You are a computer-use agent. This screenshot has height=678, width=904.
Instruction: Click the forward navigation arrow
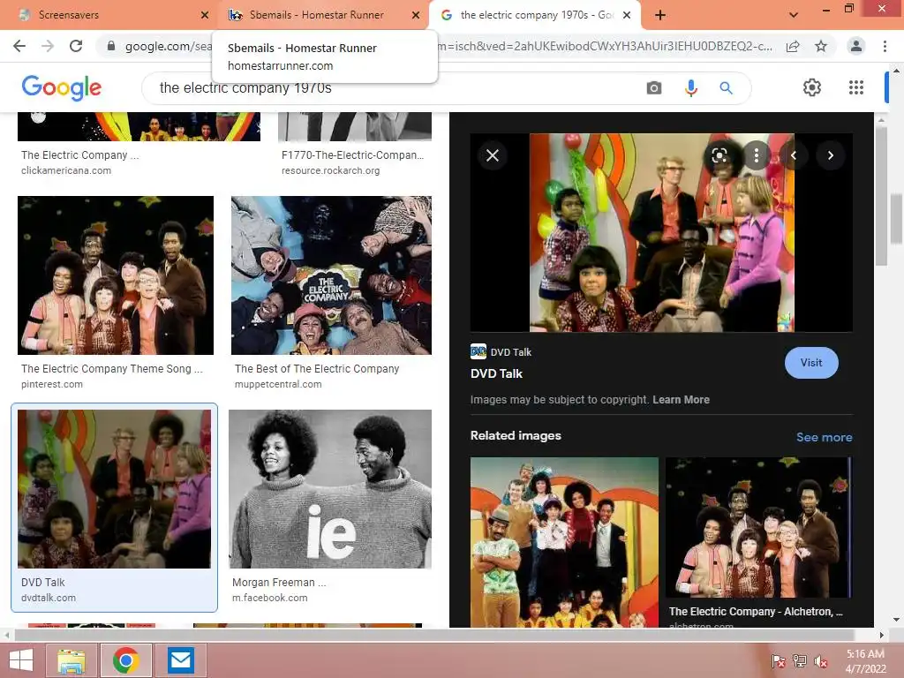point(48,46)
